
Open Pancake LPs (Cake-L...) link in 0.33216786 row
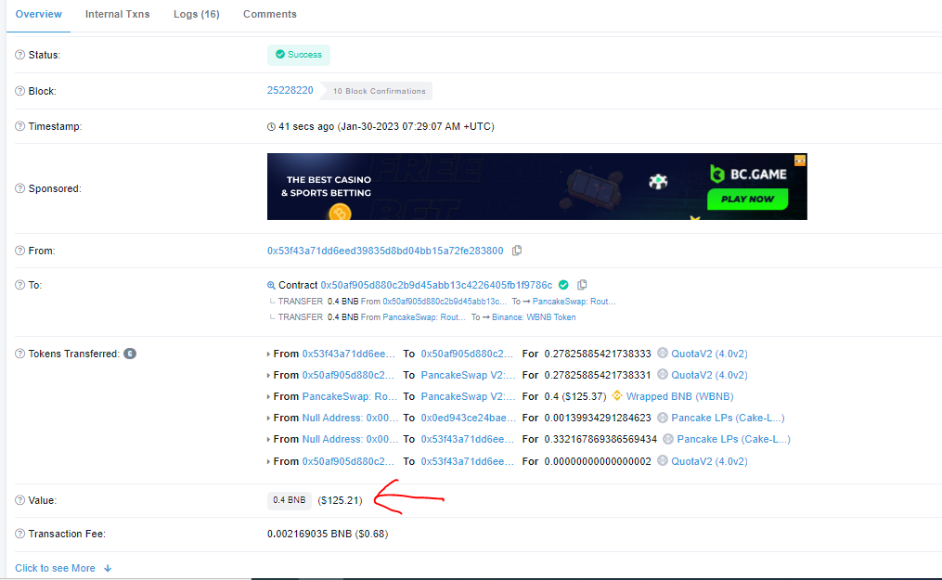tap(733, 439)
